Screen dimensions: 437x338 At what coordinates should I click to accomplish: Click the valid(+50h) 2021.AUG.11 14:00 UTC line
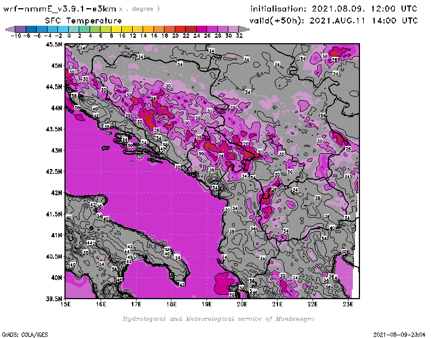tap(334, 21)
